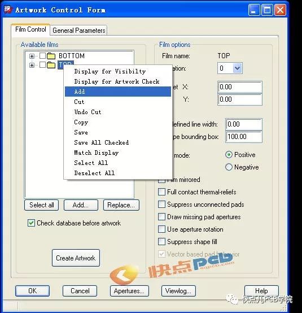Enable Draw missing pad apertures

(x=161, y=217)
